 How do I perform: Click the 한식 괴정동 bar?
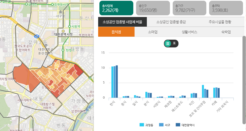pyautogui.click(x=112, y=82)
